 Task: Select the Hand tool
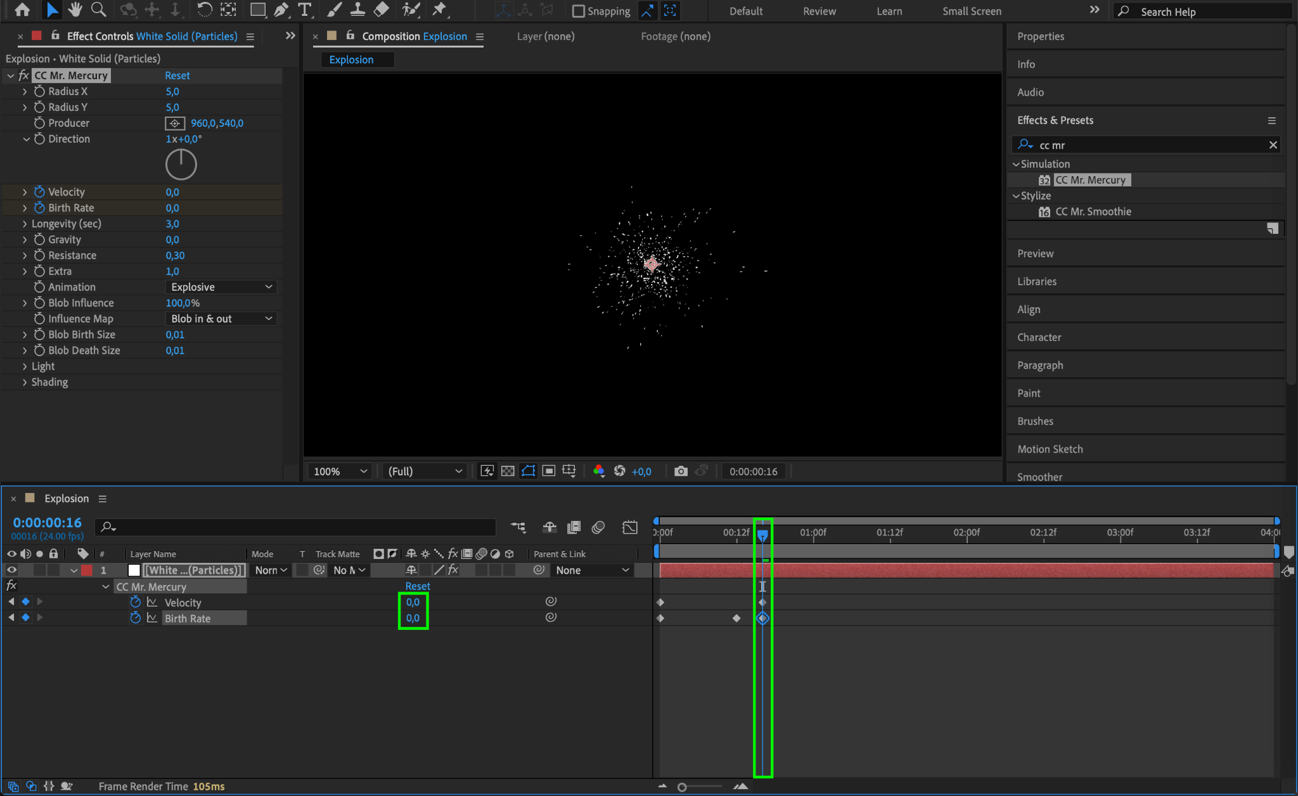coord(75,10)
